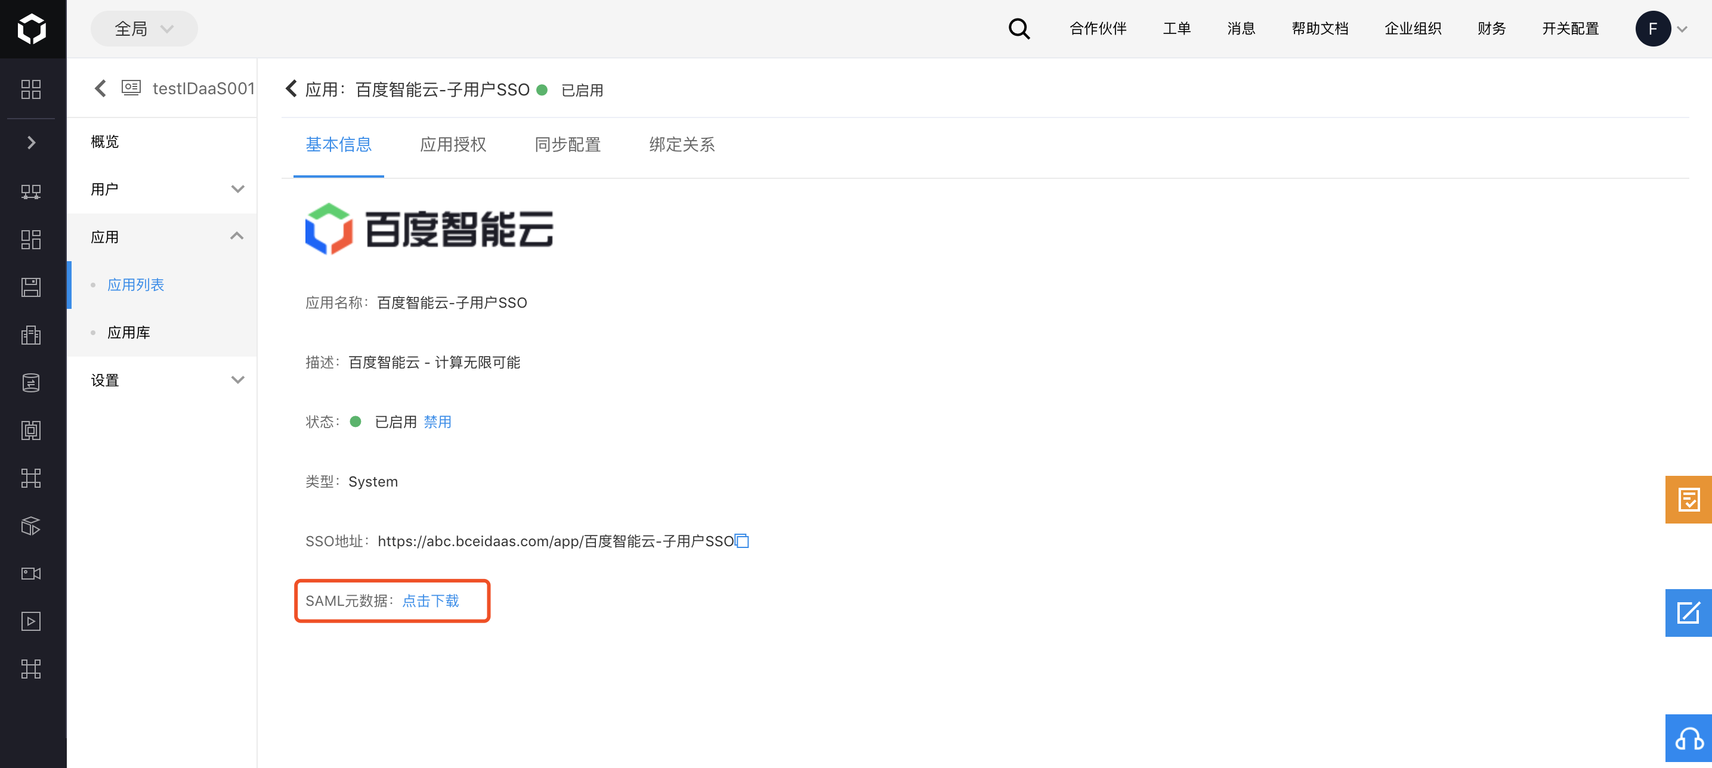1712x768 pixels.
Task: Expand the account menu arrow beside avatar
Action: tap(1682, 29)
